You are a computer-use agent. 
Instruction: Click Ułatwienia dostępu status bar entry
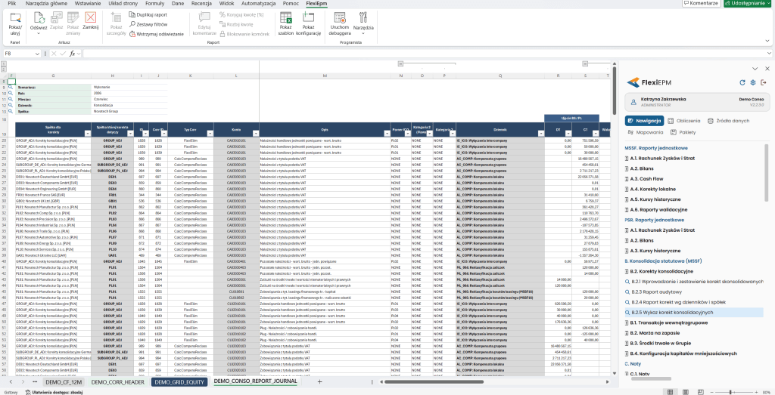54,392
